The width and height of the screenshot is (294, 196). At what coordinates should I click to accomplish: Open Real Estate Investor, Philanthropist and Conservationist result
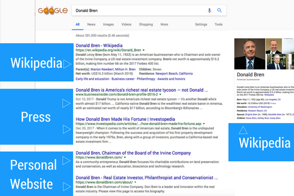147,177
